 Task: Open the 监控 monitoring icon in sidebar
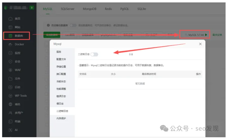pyautogui.click(x=11, y=53)
